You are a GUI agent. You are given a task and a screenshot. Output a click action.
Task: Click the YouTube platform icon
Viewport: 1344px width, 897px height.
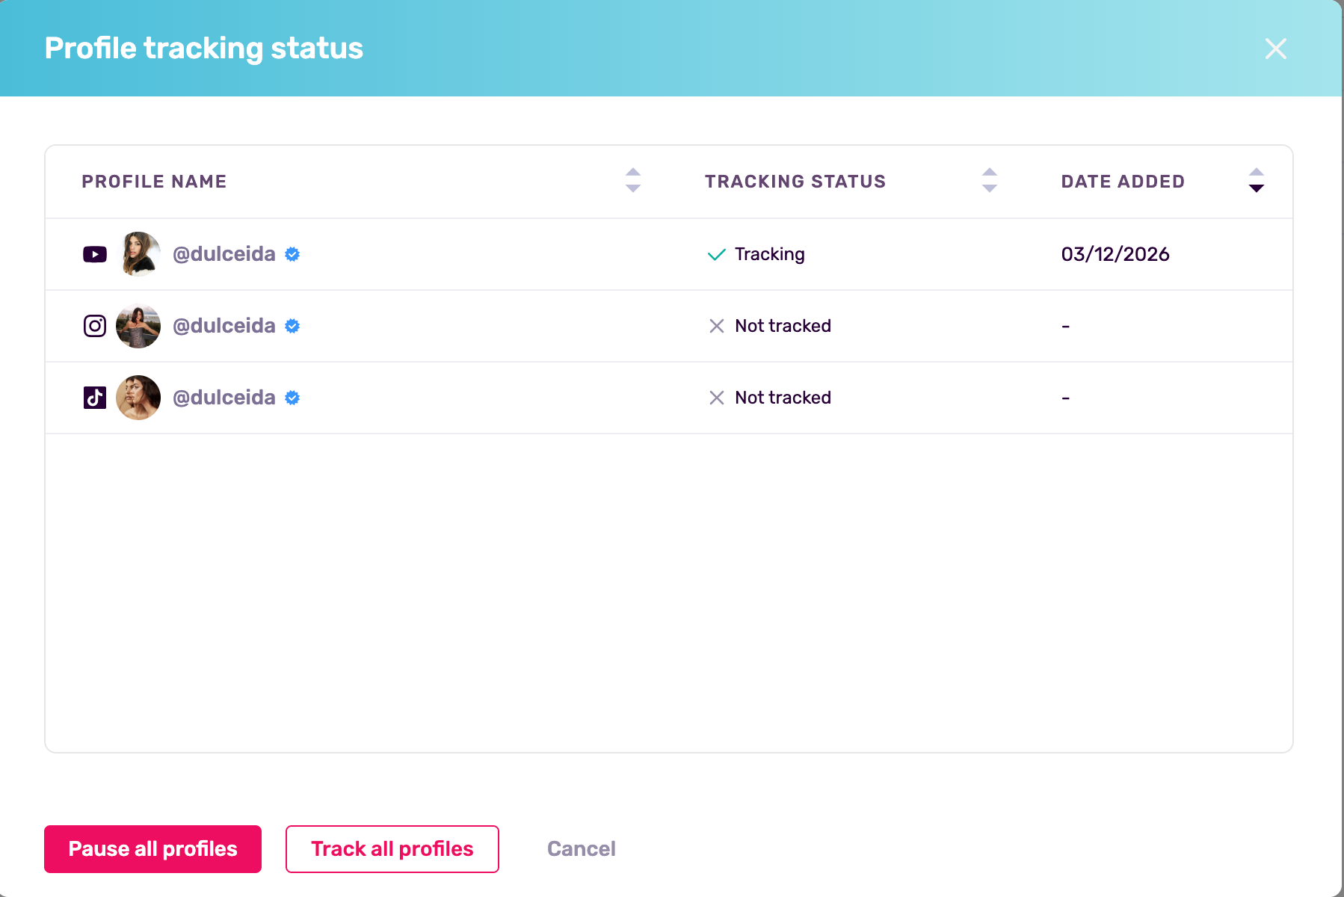tap(95, 254)
